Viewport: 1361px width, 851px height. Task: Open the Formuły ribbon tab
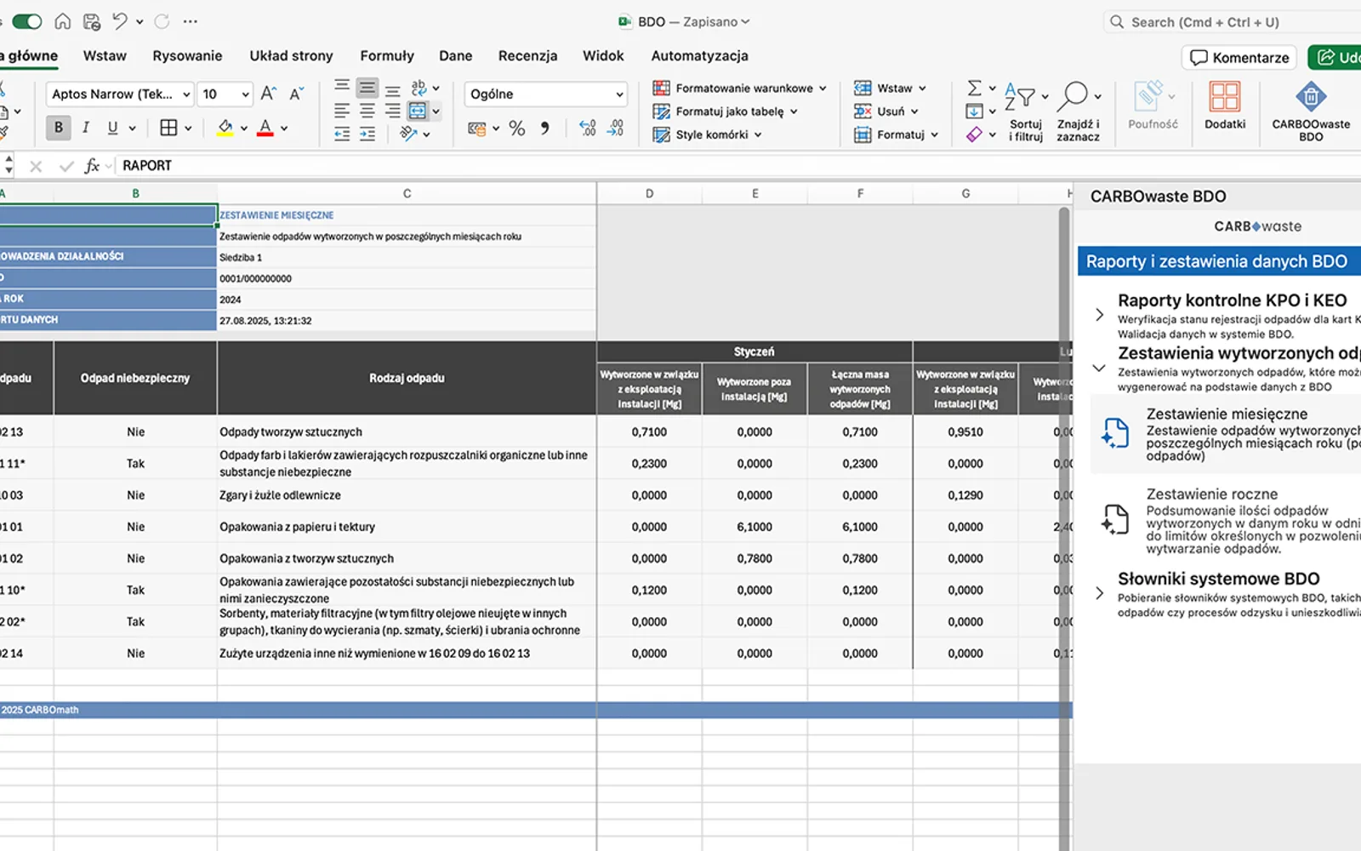pos(387,56)
